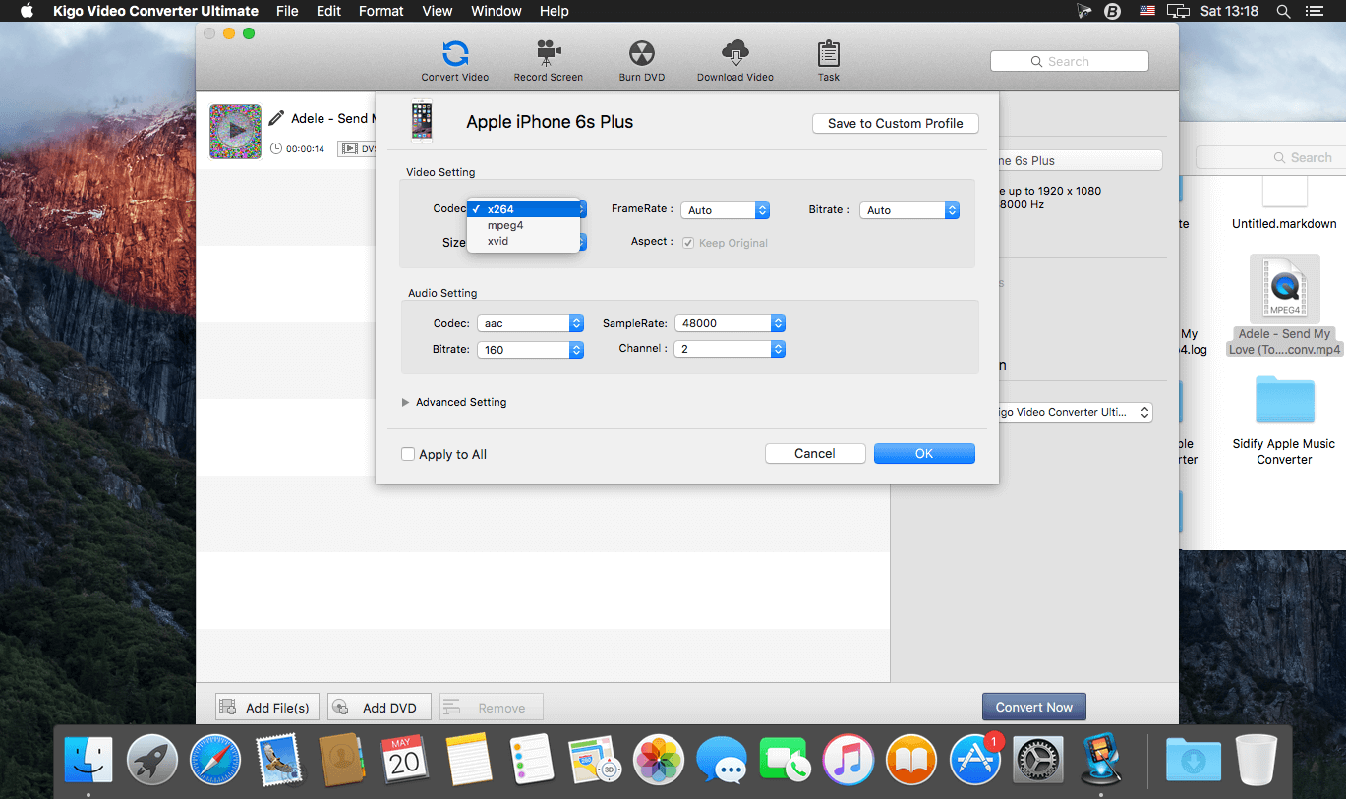
Task: Open iTunes in the dock
Action: 848,760
